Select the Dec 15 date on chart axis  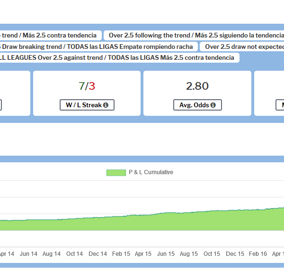(235, 254)
